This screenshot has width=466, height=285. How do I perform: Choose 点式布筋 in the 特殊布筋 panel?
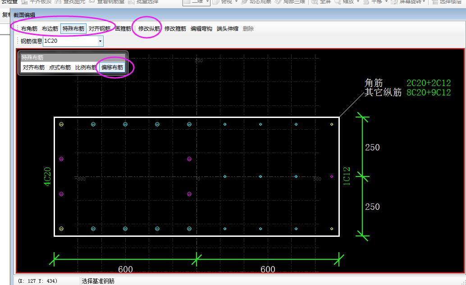click(x=60, y=68)
